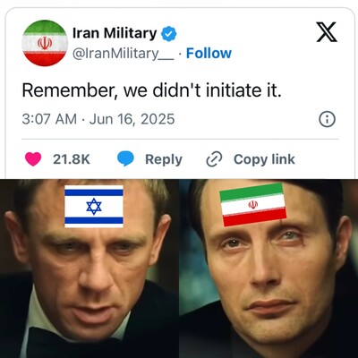Screen dimensions: 358x358
Task: Open the 3:07 AM Jun 16, 2025 timestamp
Action: pos(98,119)
